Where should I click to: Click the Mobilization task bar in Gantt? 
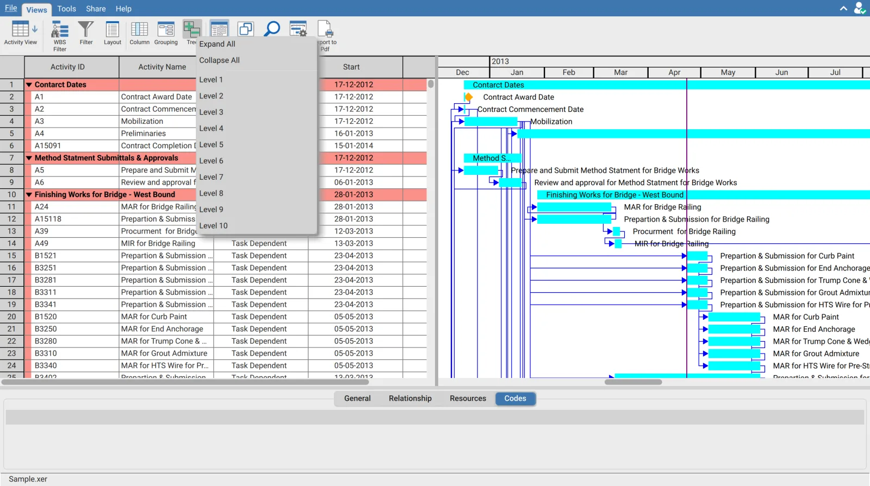pos(491,122)
